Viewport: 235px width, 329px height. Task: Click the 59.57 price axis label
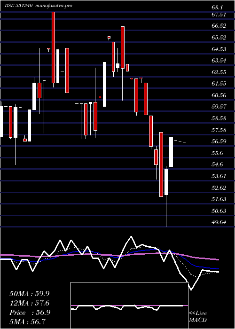tap(219, 107)
